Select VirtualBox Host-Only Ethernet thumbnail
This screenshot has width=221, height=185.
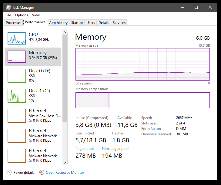(17, 116)
